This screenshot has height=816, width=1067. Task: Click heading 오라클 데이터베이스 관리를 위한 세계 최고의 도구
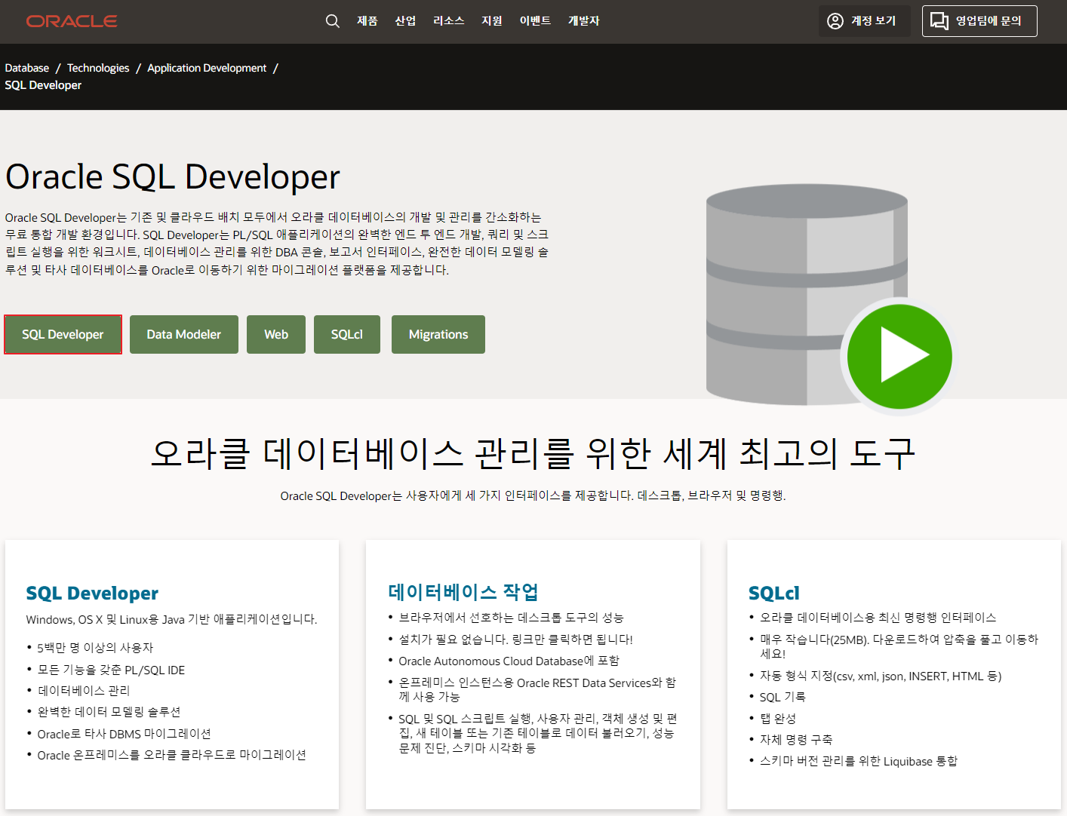click(533, 453)
